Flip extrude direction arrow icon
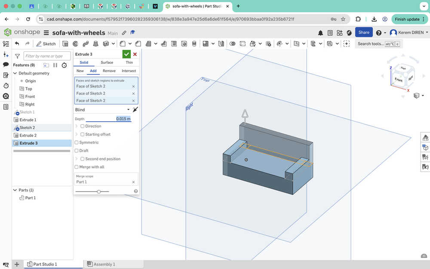430x269 pixels. pos(135,110)
